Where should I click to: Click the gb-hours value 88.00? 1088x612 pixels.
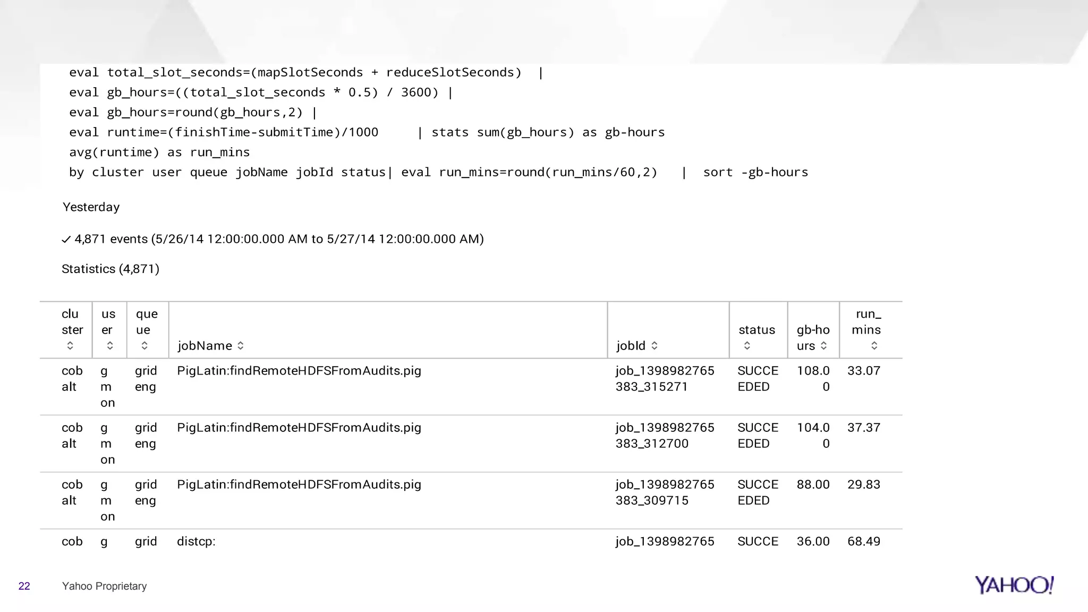point(813,484)
